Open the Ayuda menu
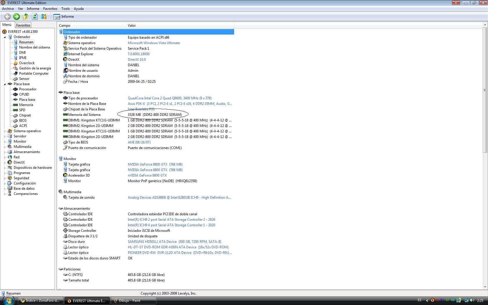The image size is (488, 305). [x=79, y=9]
